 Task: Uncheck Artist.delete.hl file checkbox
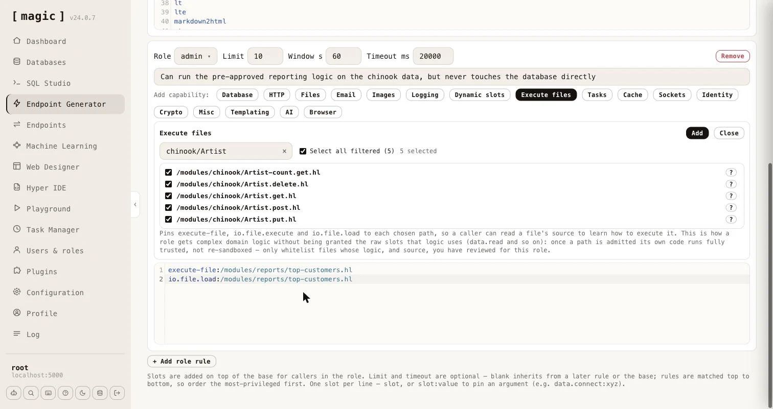coord(168,184)
